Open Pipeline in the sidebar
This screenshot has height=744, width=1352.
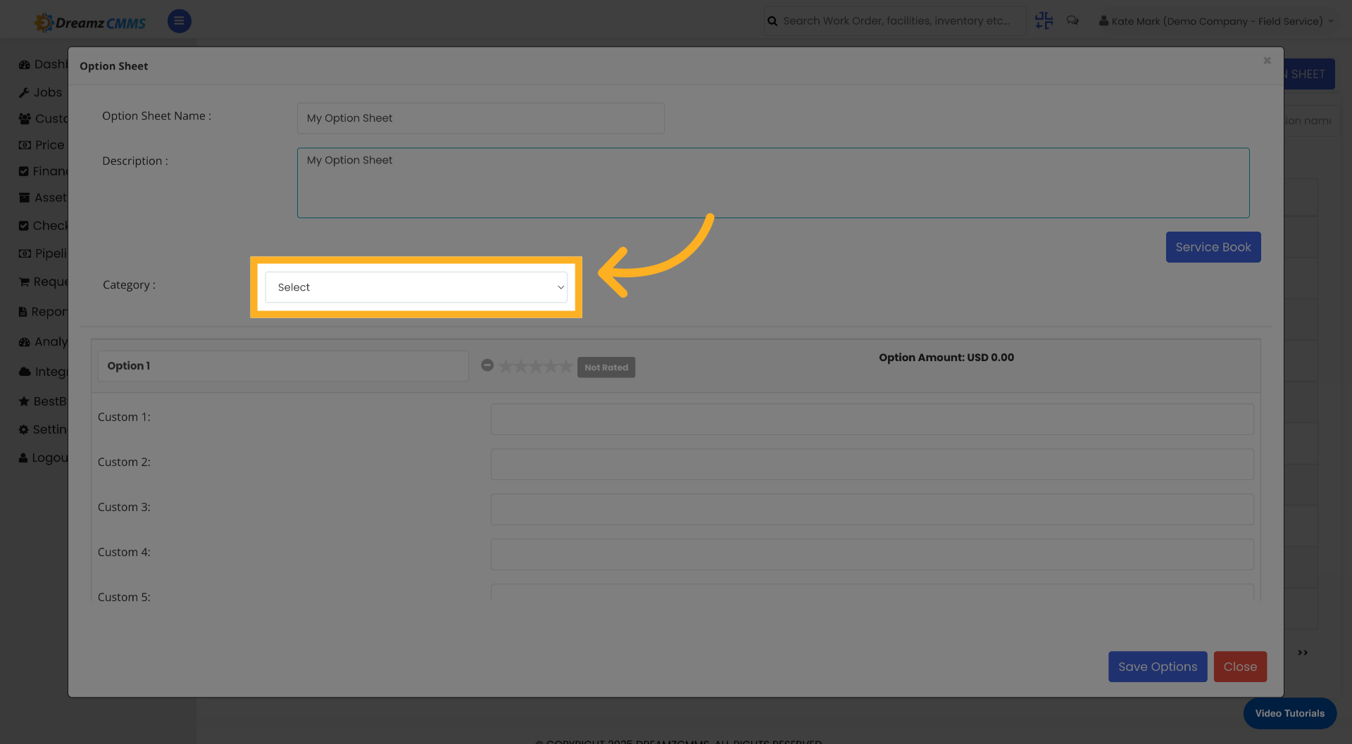[x=43, y=253]
